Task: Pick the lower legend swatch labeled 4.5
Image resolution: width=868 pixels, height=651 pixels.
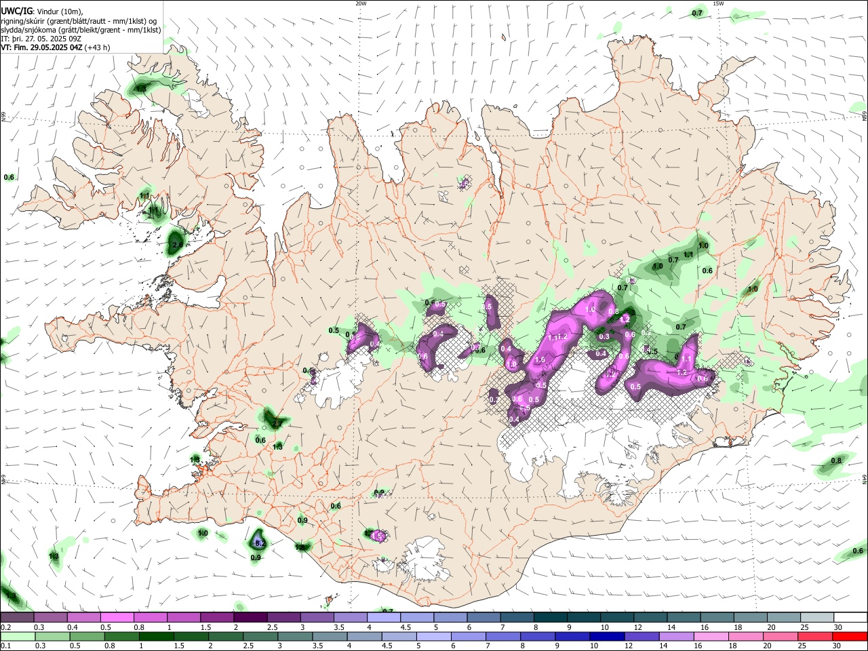Action: [399, 636]
